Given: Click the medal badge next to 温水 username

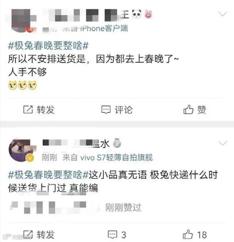Looking at the screenshot, I should (117, 143).
